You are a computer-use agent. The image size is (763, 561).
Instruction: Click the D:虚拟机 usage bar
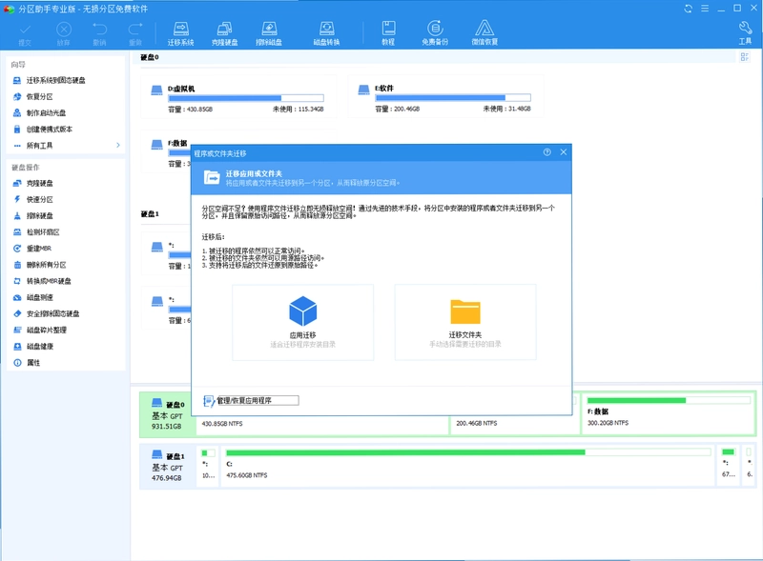(x=246, y=98)
